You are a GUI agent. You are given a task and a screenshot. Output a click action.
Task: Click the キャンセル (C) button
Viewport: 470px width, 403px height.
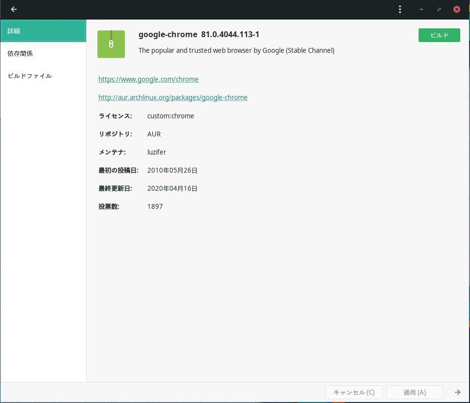coord(353,392)
